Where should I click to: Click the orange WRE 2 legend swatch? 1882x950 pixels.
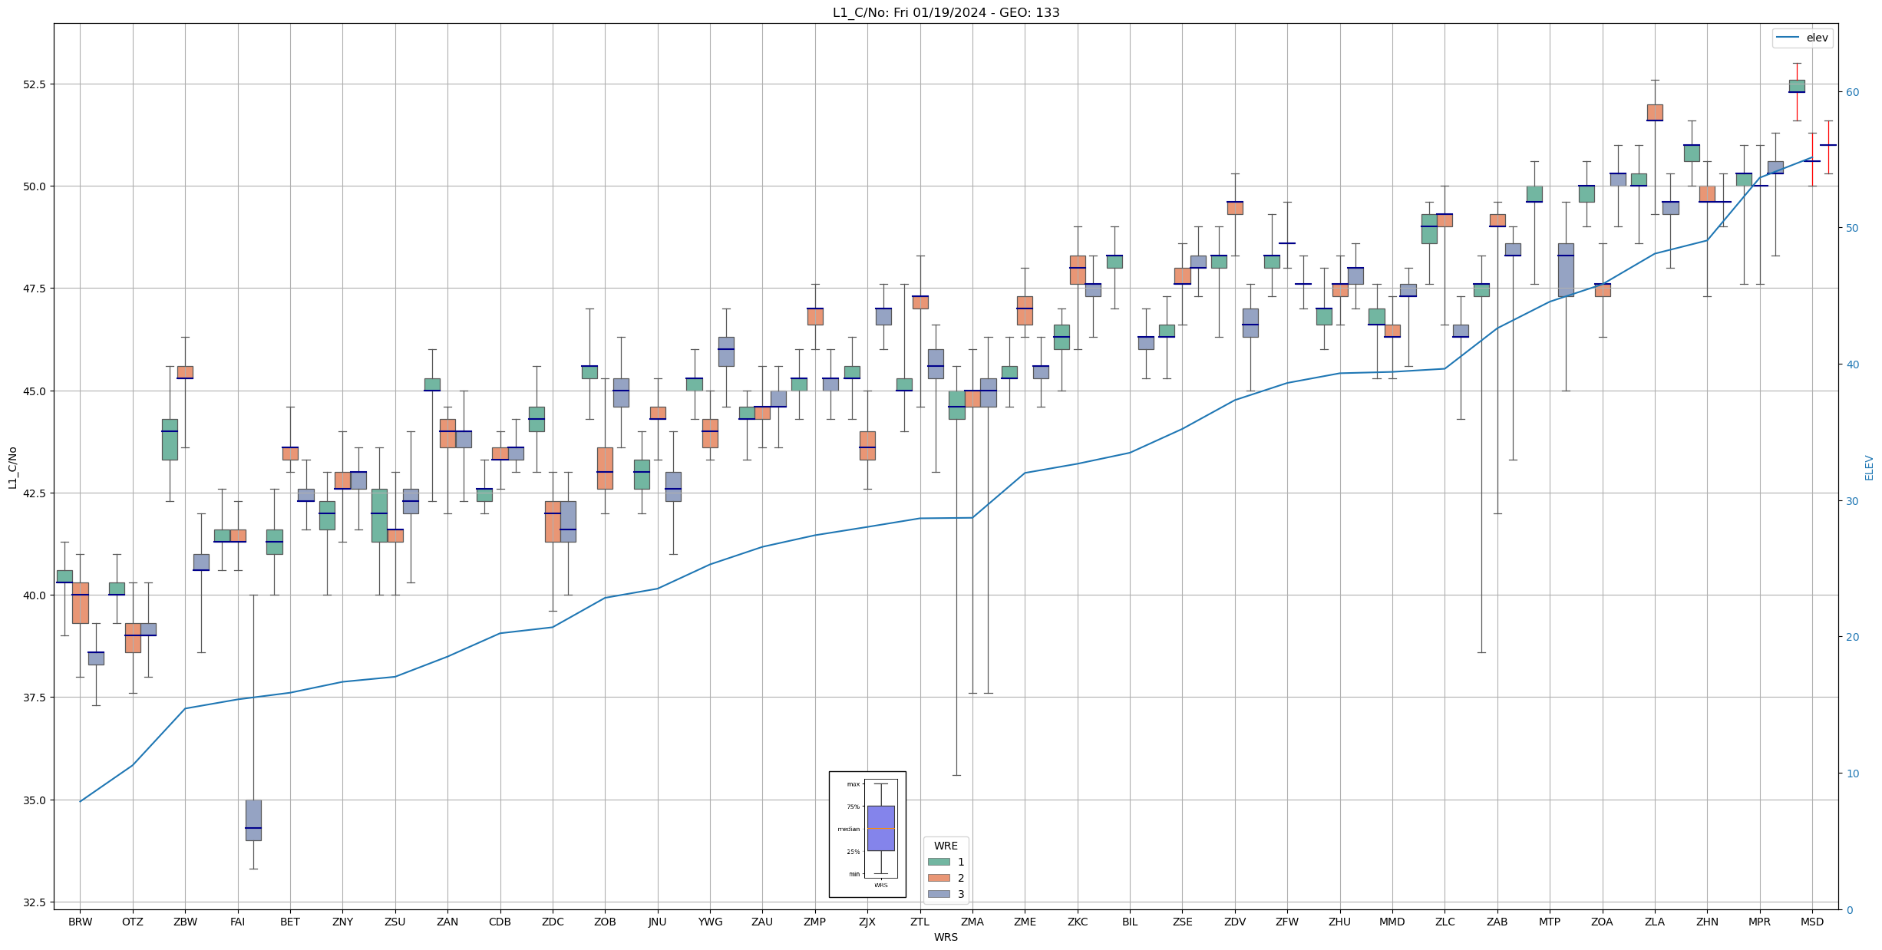tap(938, 878)
